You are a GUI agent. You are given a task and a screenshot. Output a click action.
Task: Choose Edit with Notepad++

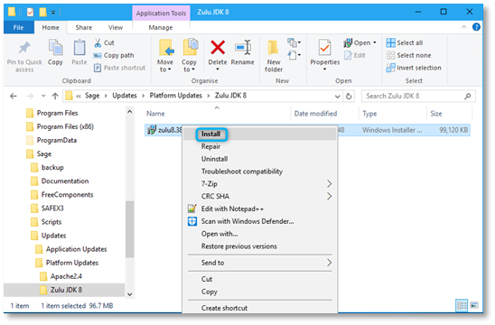pos(260,209)
